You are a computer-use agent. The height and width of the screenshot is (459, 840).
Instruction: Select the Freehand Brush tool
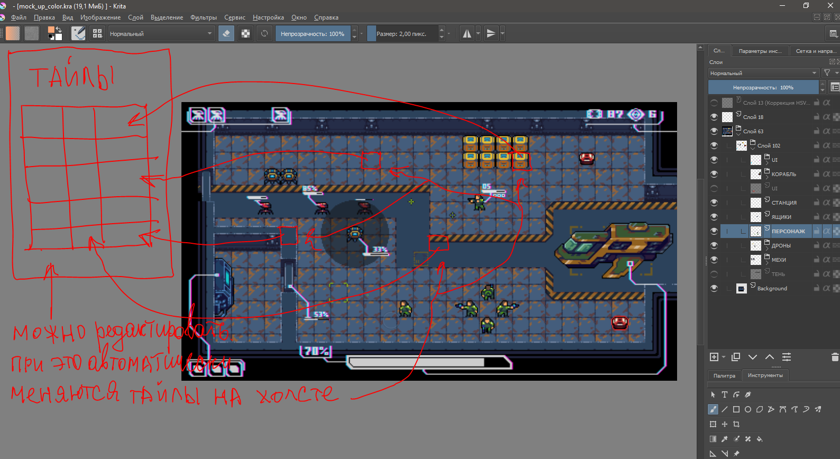pyautogui.click(x=713, y=409)
